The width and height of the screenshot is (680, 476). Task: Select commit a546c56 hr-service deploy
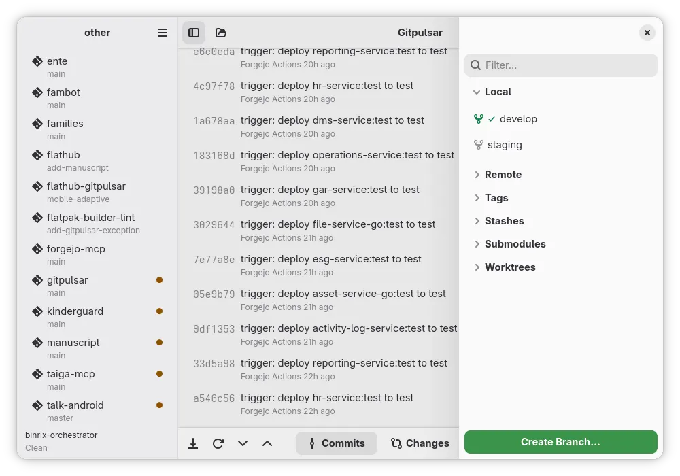click(x=319, y=404)
